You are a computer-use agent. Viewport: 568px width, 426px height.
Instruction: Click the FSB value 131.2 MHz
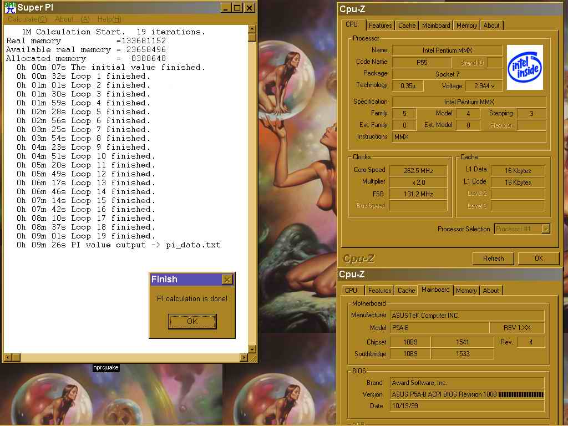point(418,194)
